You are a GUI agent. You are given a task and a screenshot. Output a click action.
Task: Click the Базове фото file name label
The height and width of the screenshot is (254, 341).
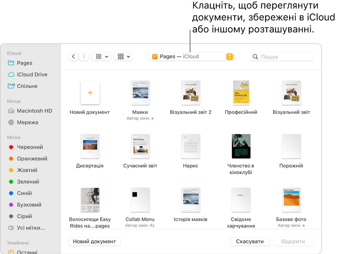[291, 219]
